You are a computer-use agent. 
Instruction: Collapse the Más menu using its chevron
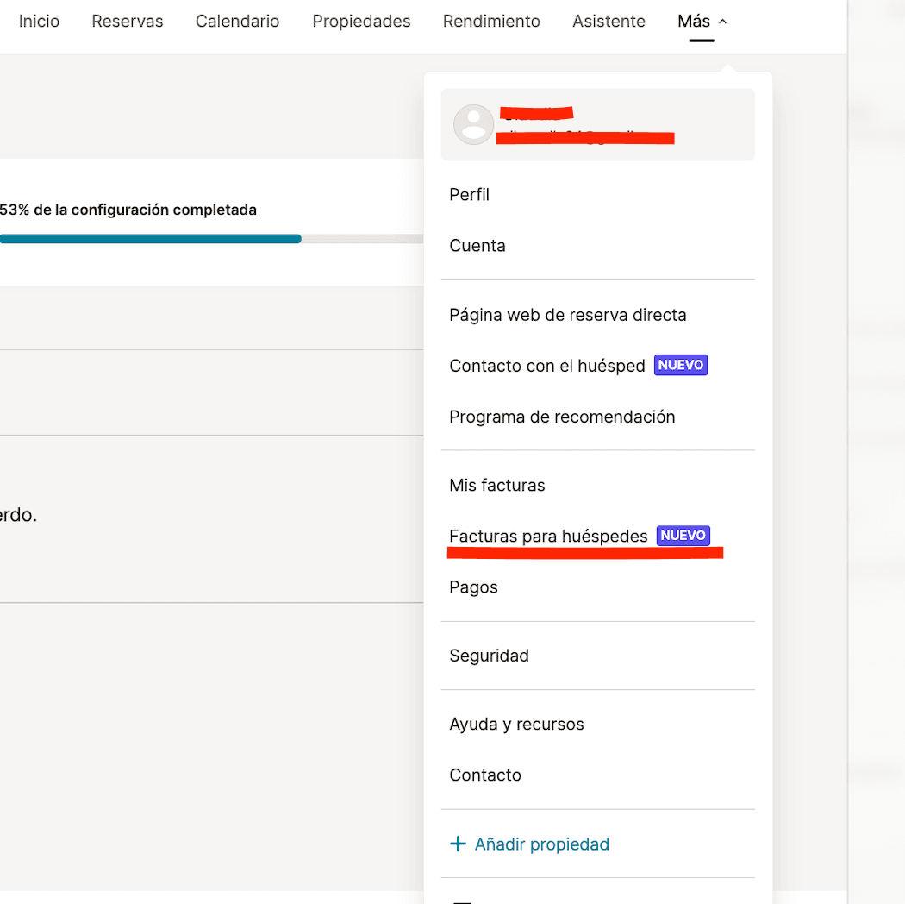pos(722,22)
